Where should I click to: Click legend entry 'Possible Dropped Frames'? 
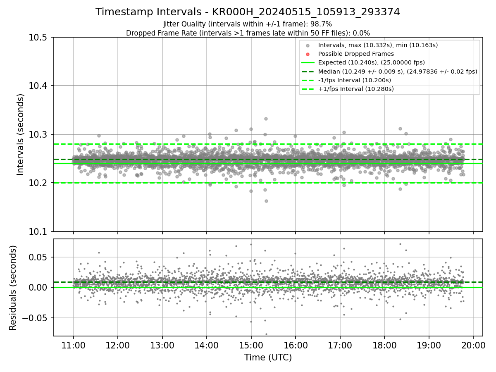356,54
